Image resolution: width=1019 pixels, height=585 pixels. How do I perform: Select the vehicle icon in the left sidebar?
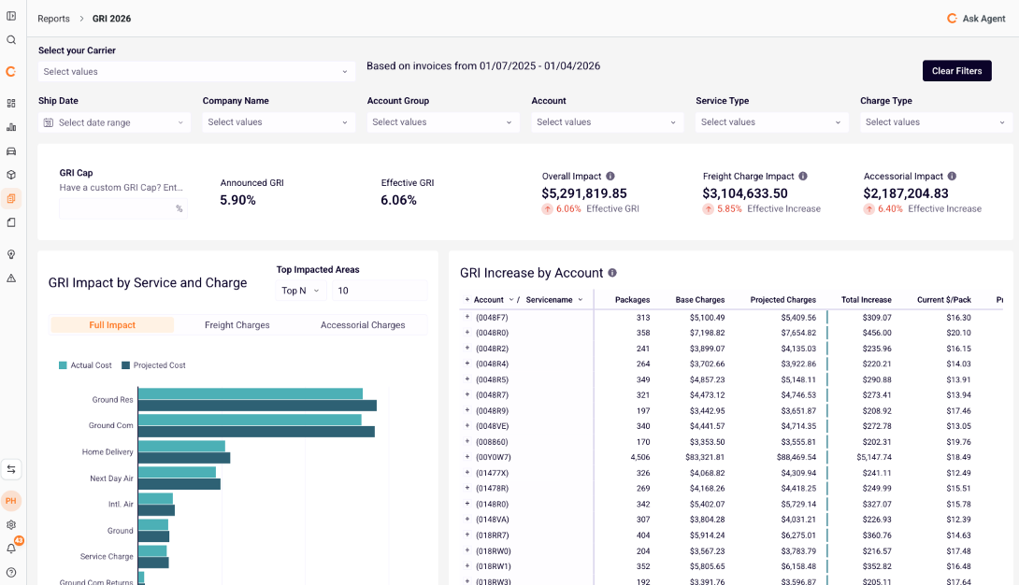[x=10, y=150]
